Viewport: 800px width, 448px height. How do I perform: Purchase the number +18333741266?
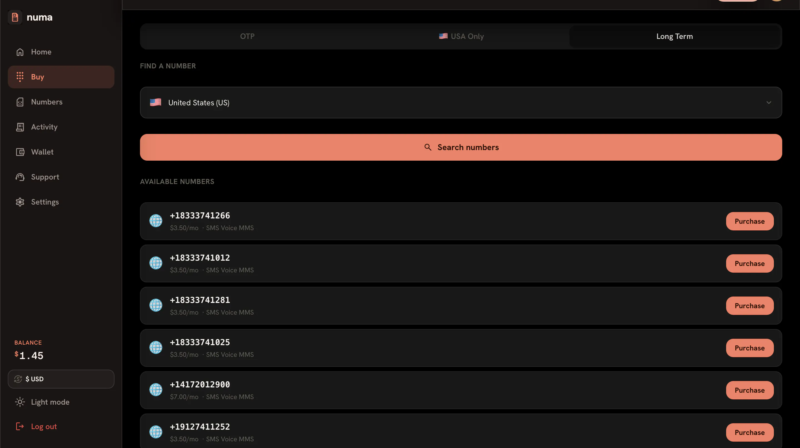(x=749, y=221)
